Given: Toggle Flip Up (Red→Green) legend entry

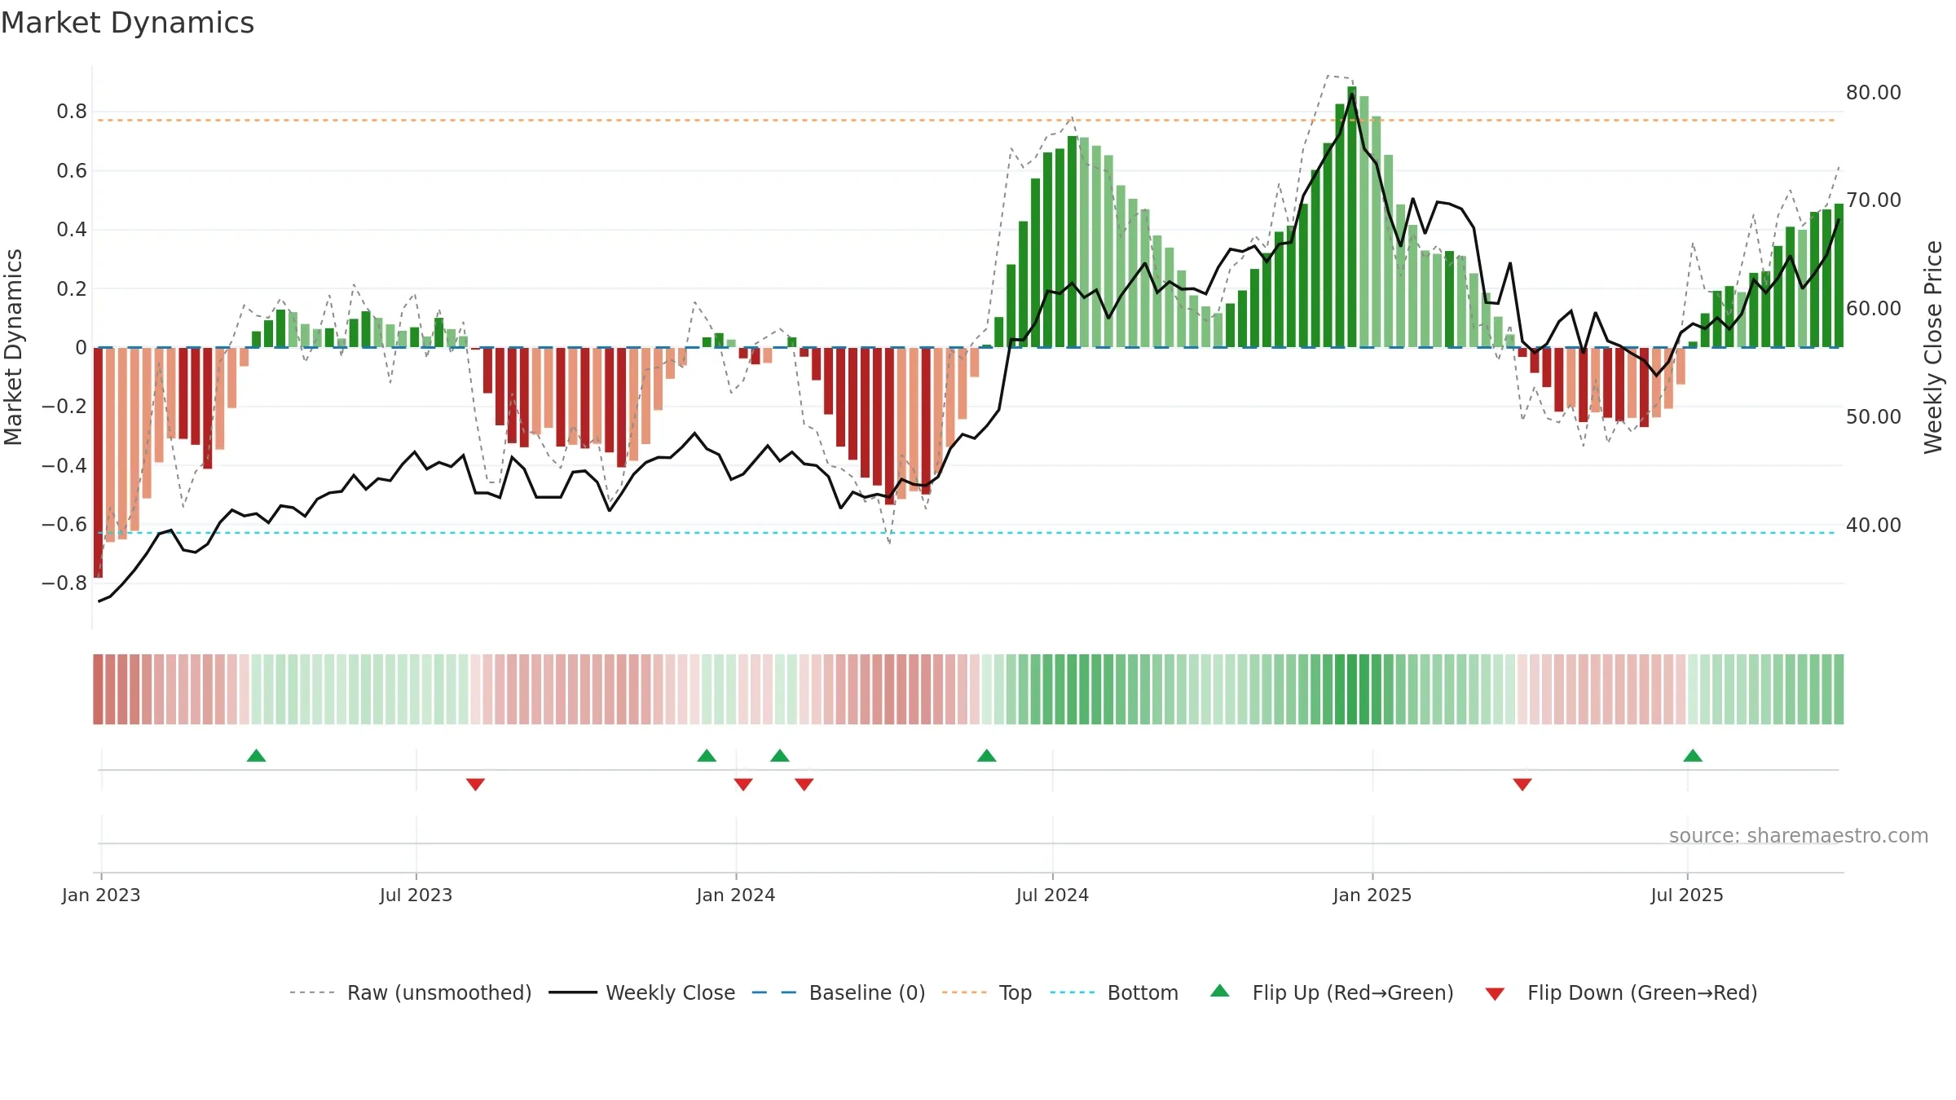Looking at the screenshot, I should [1332, 992].
